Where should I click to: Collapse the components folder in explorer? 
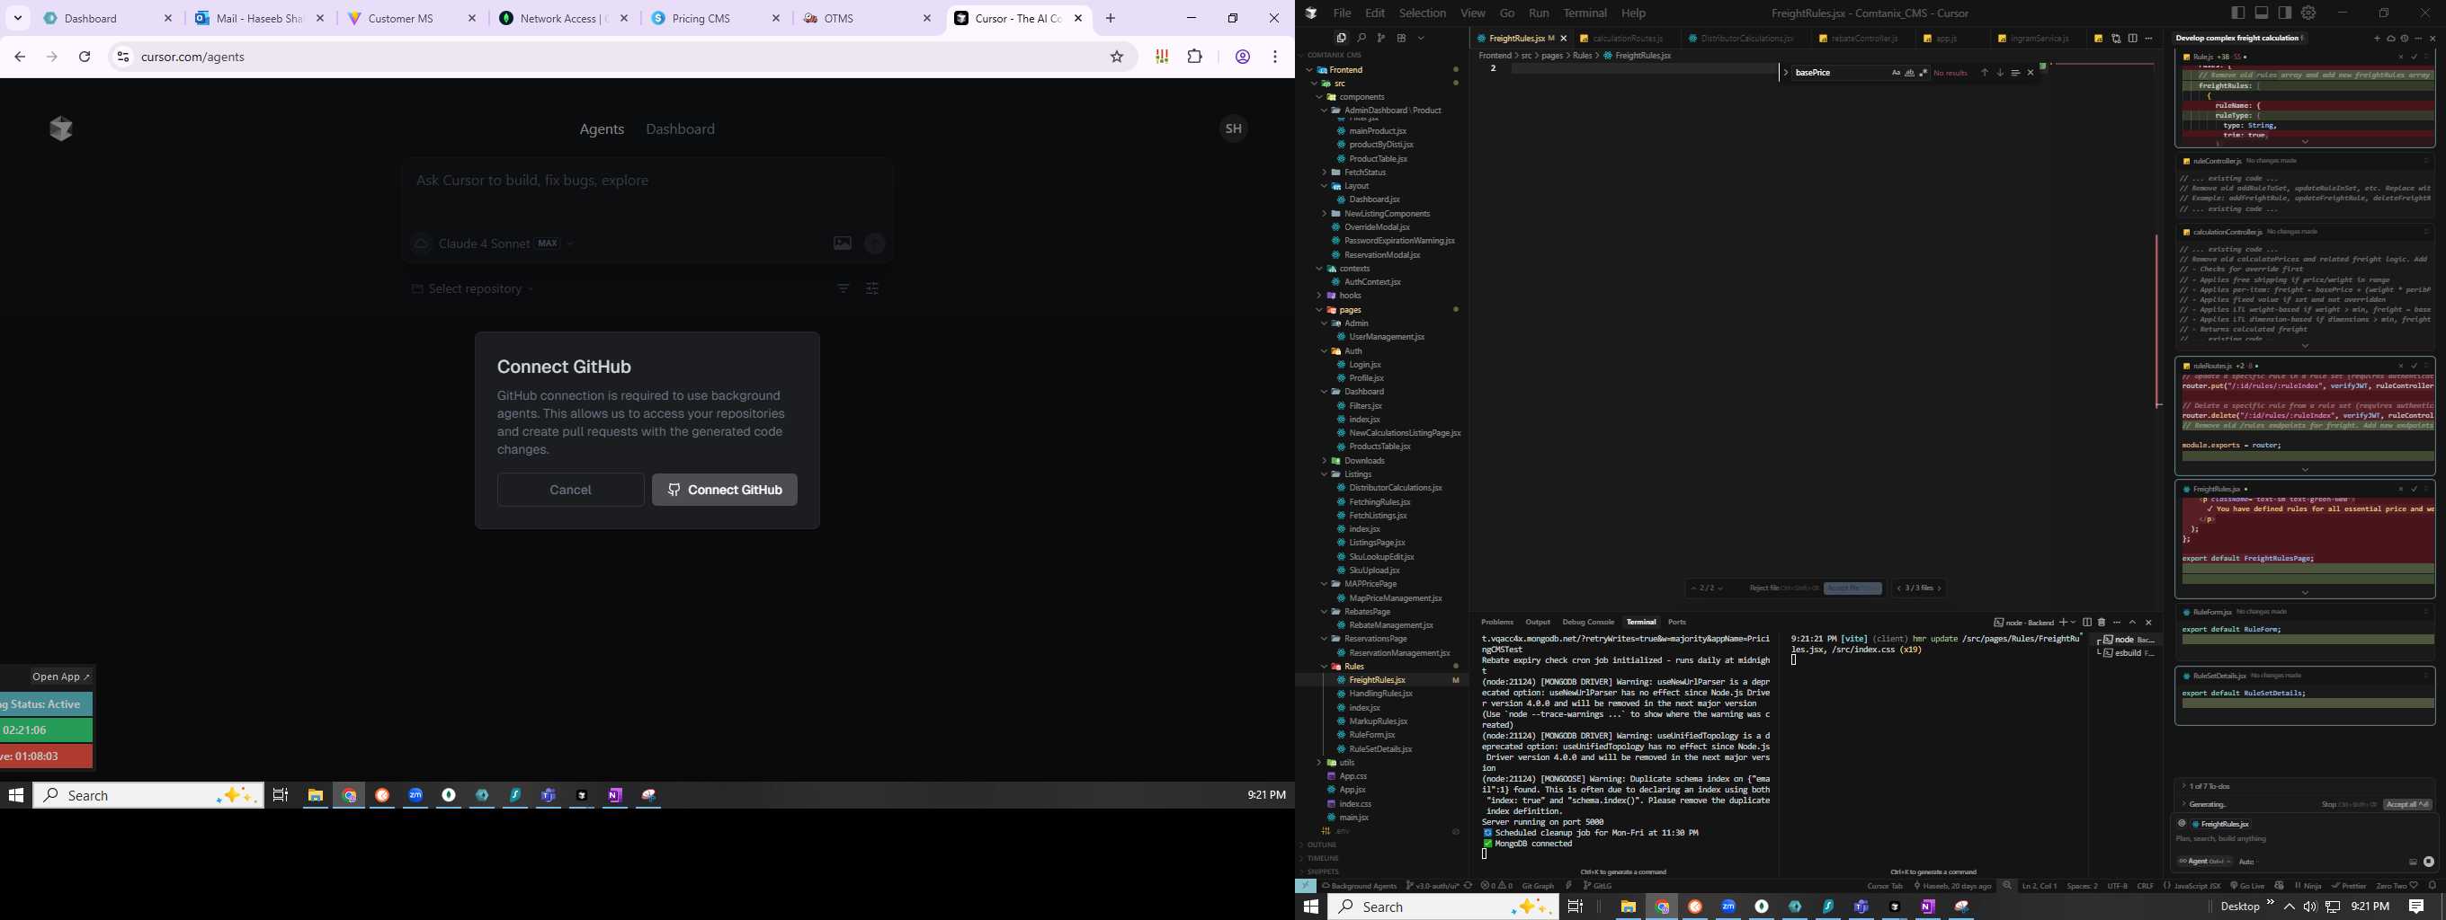pyautogui.click(x=1319, y=97)
